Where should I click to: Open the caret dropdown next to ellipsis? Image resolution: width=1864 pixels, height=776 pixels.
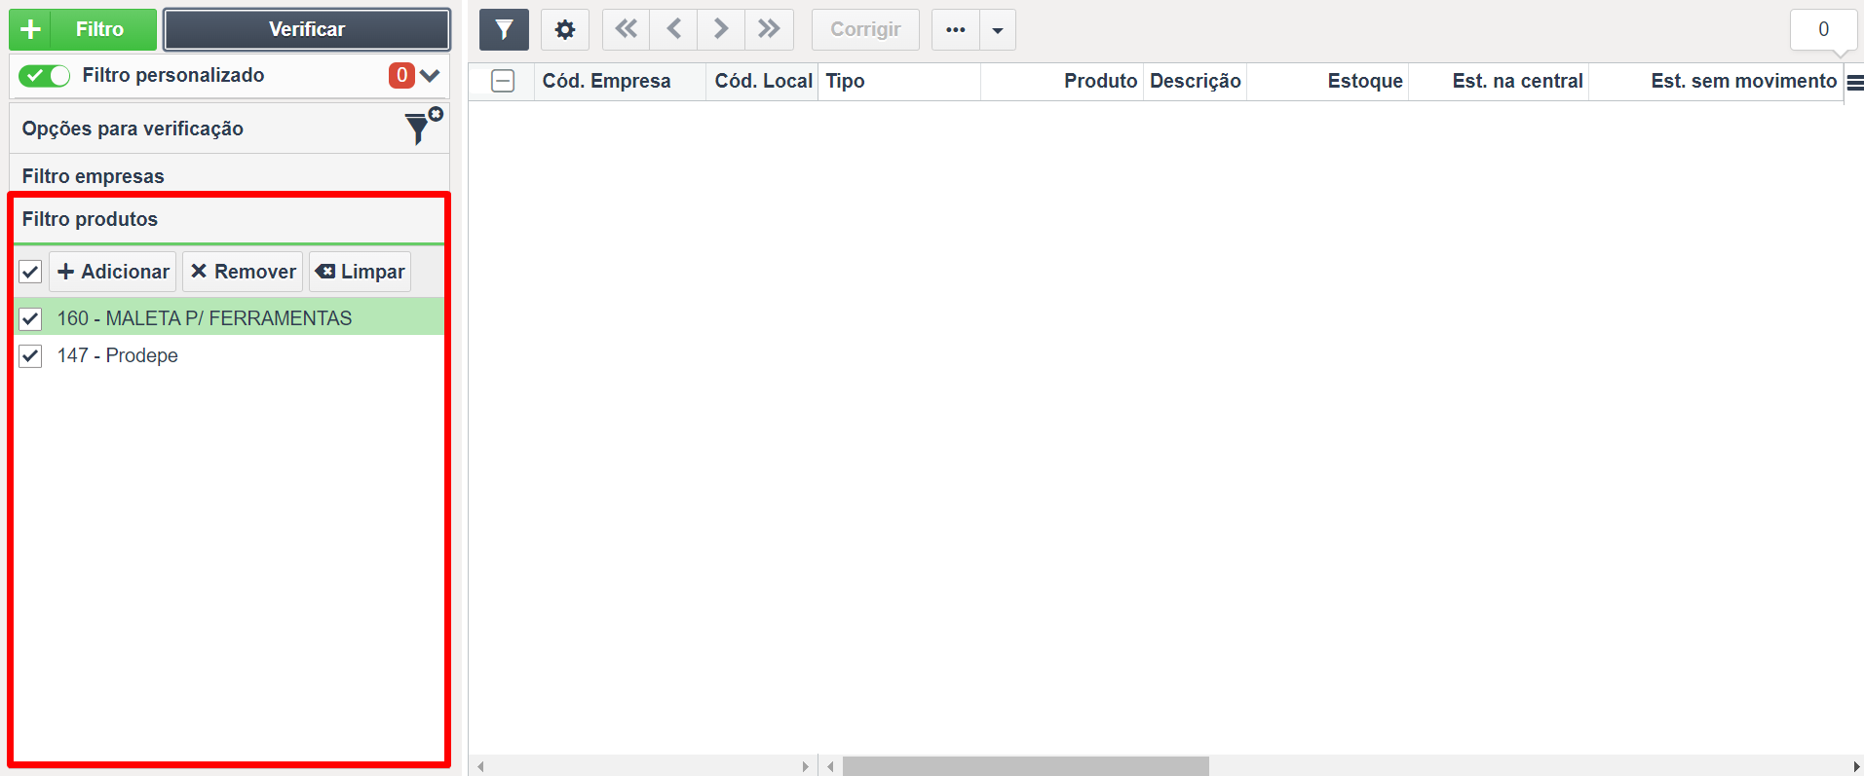998,29
